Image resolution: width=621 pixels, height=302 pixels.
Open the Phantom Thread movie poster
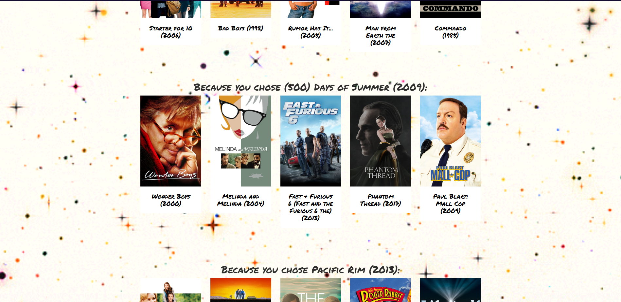(x=381, y=141)
